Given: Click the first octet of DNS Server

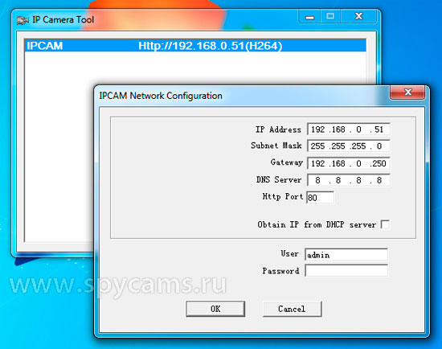Looking at the screenshot, I should tap(318, 180).
